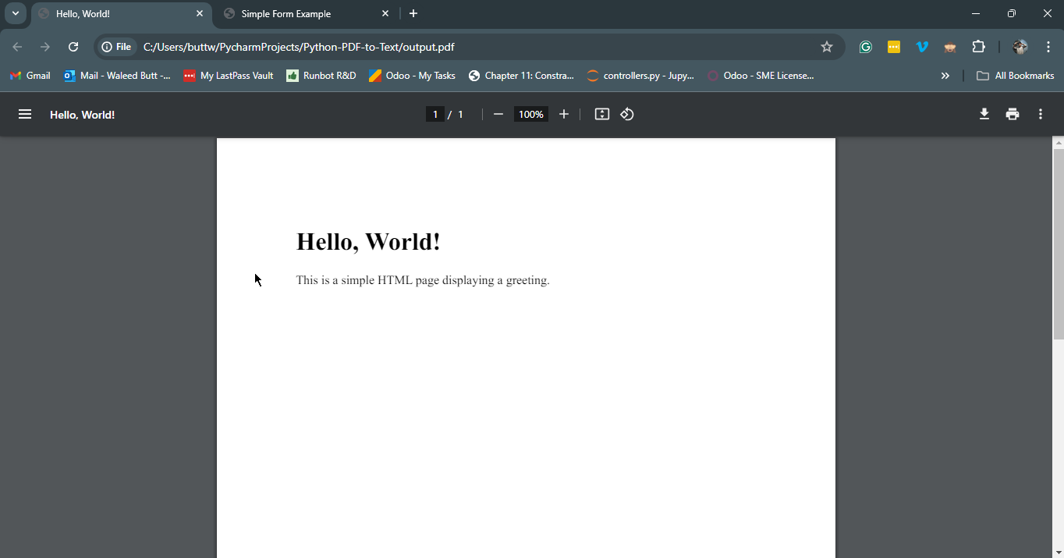Screen dimensions: 1064x558
Task: Zoom in with the plus icon
Action: [564, 115]
